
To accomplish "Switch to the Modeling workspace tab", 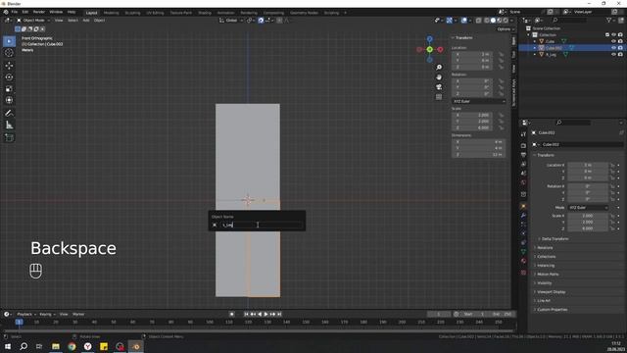I will (111, 13).
